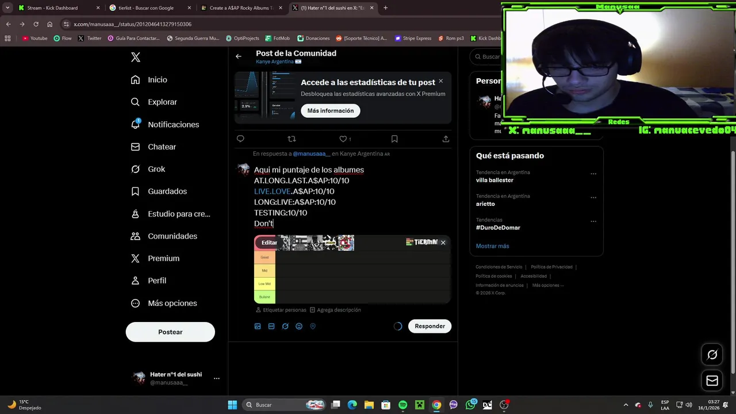
Task: Open FotMob bookmark
Action: [278, 39]
